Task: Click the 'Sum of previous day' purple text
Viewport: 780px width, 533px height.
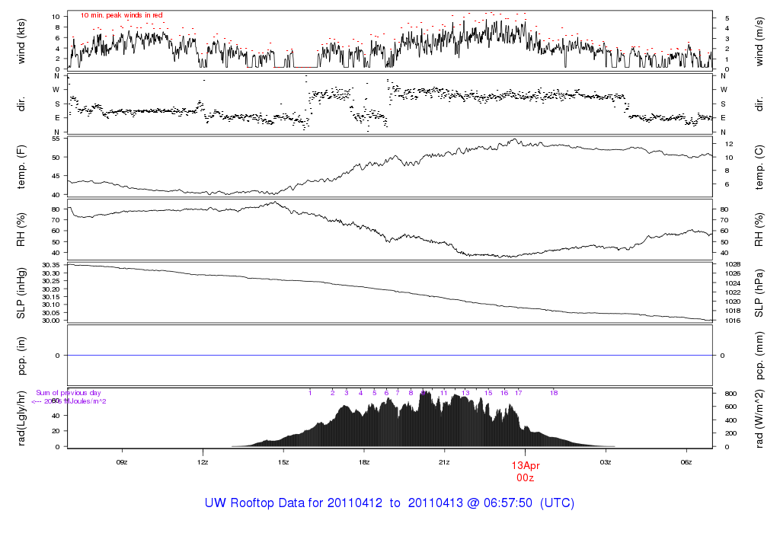Action: point(69,393)
